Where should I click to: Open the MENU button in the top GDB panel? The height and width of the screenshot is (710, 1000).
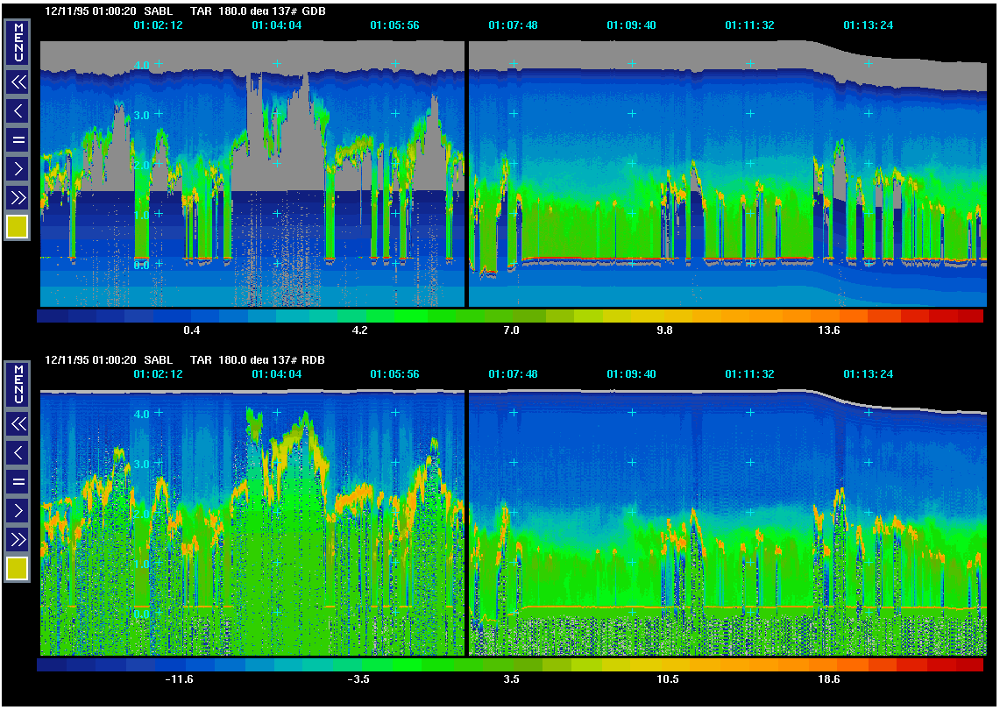(x=18, y=43)
